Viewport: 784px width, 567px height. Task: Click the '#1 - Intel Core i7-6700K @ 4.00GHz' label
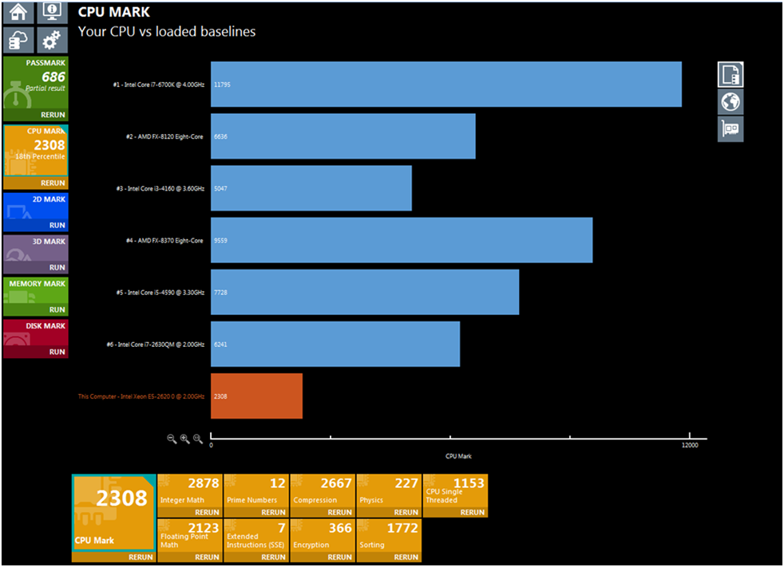coord(159,85)
